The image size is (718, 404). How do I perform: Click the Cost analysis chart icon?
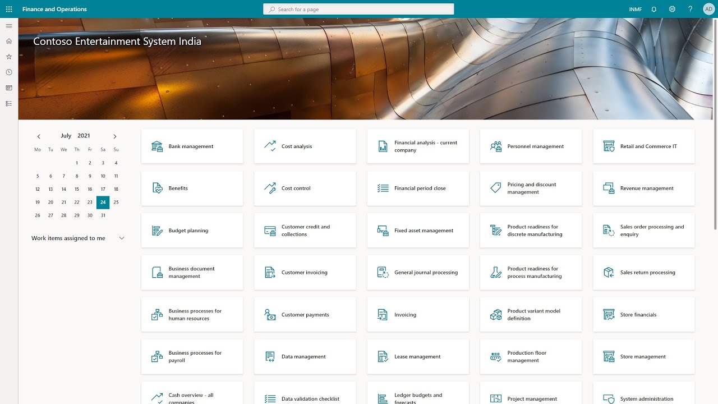(x=270, y=146)
